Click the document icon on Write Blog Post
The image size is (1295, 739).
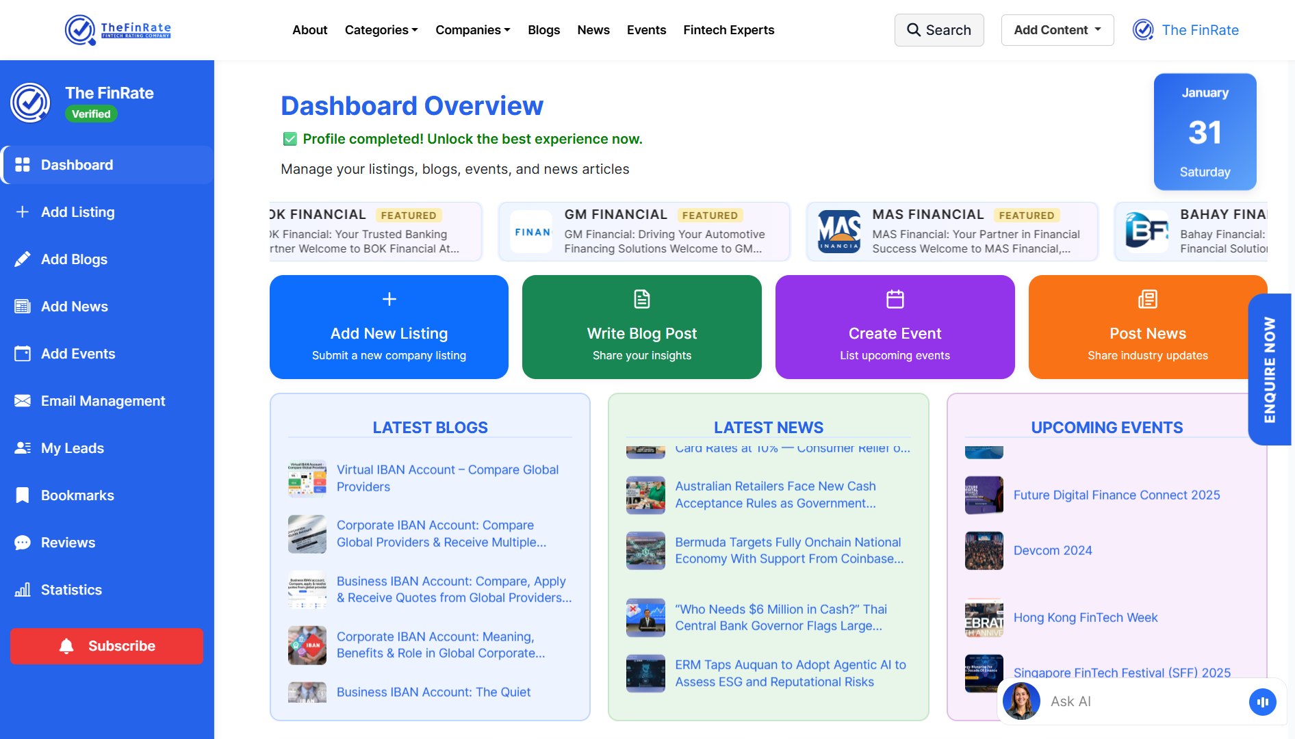coord(641,299)
